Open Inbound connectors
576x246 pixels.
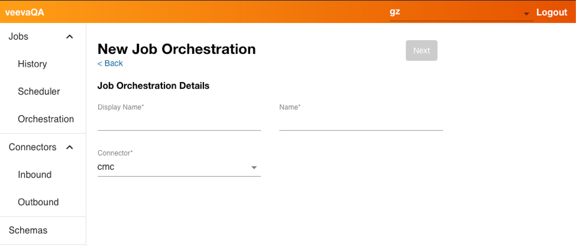pos(35,174)
